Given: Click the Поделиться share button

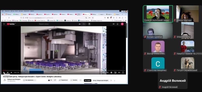Looking at the screenshot, I should tap(63, 80).
